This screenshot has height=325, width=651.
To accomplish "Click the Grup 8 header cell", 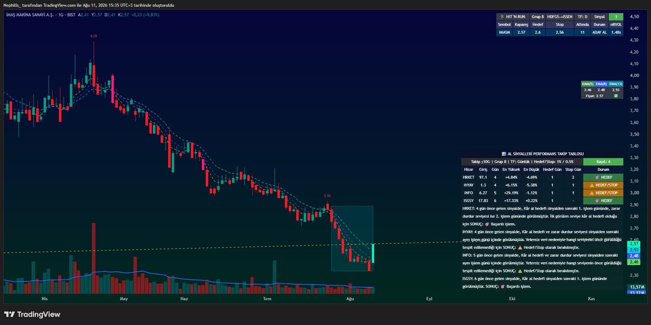I will coord(537,17).
